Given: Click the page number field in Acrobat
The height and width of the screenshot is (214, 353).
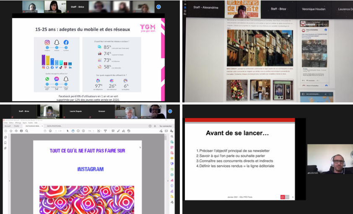Looking at the screenshot, I should point(56,131).
